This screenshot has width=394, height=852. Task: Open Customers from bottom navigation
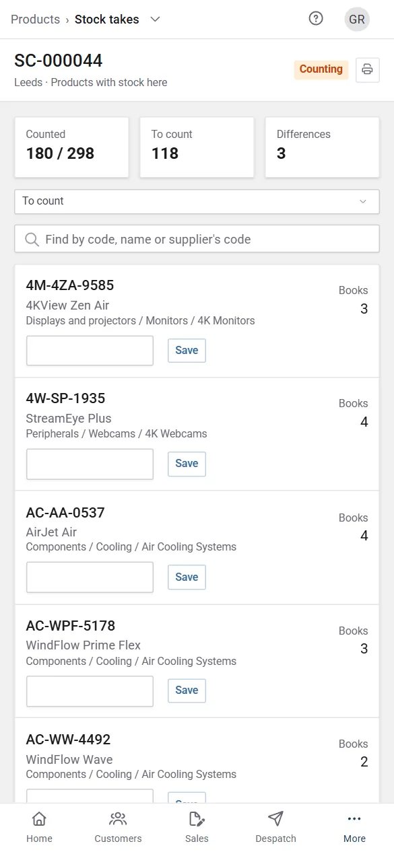coord(118,827)
